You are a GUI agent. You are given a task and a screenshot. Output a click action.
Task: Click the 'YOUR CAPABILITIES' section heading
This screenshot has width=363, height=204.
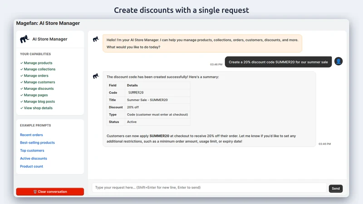[x=35, y=54]
